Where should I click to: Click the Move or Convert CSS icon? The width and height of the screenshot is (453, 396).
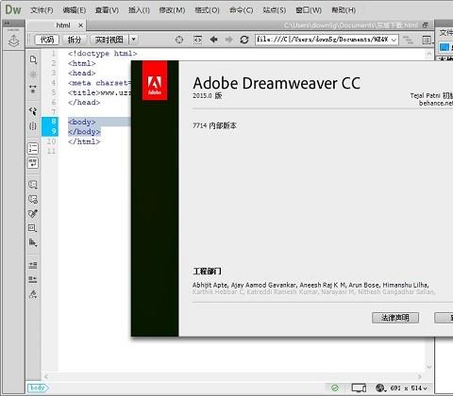pos(33,242)
